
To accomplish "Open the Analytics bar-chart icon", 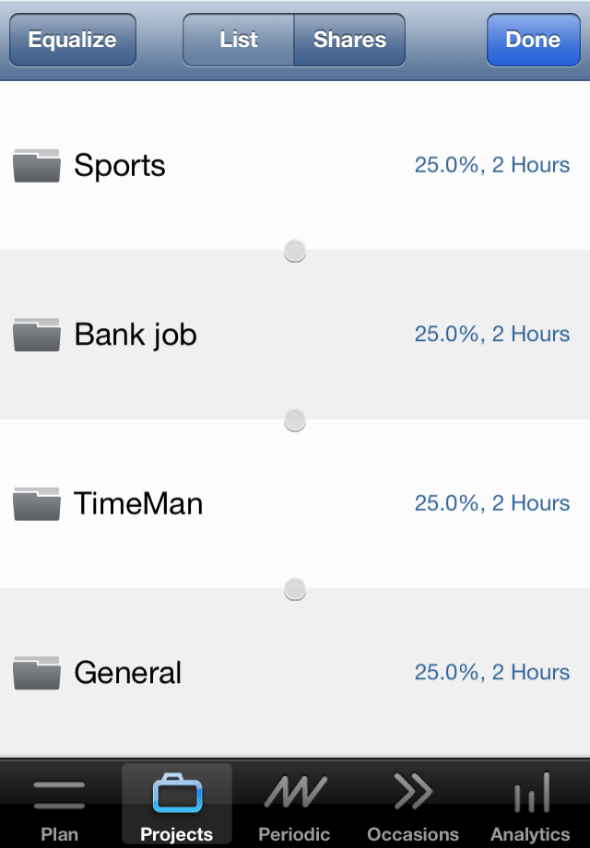I will tap(530, 790).
